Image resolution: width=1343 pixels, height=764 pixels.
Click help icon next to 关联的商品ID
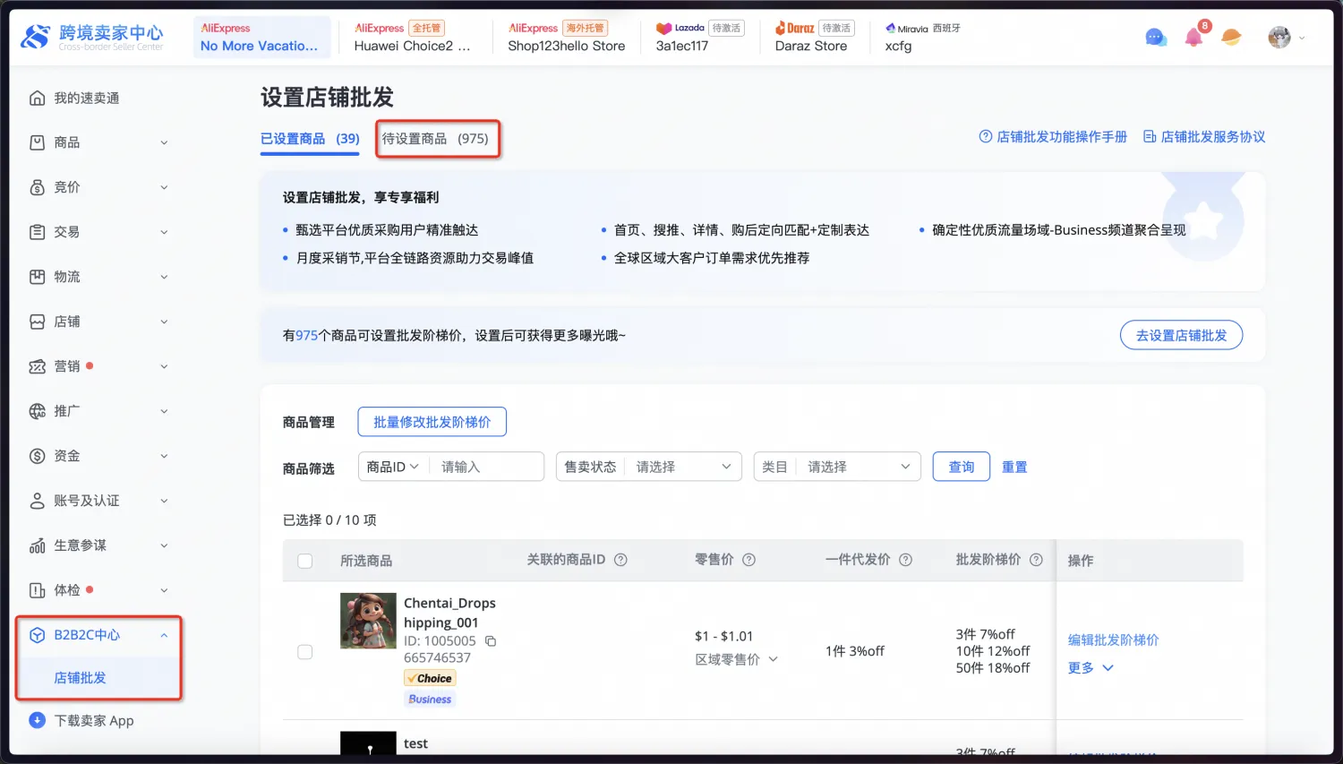tap(620, 560)
